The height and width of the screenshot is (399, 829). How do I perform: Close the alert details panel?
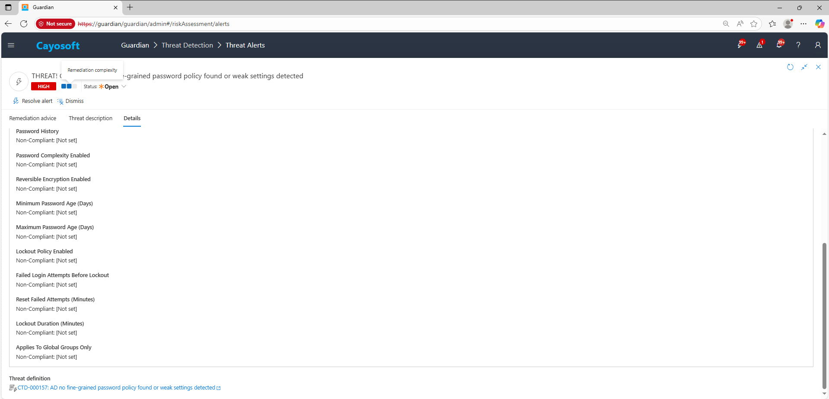click(818, 67)
